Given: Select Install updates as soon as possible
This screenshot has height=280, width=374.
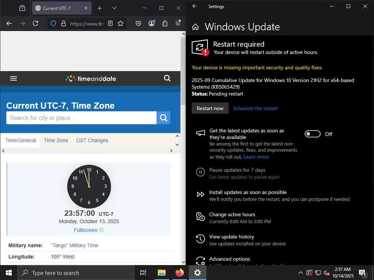Looking at the screenshot, I should (273, 195).
